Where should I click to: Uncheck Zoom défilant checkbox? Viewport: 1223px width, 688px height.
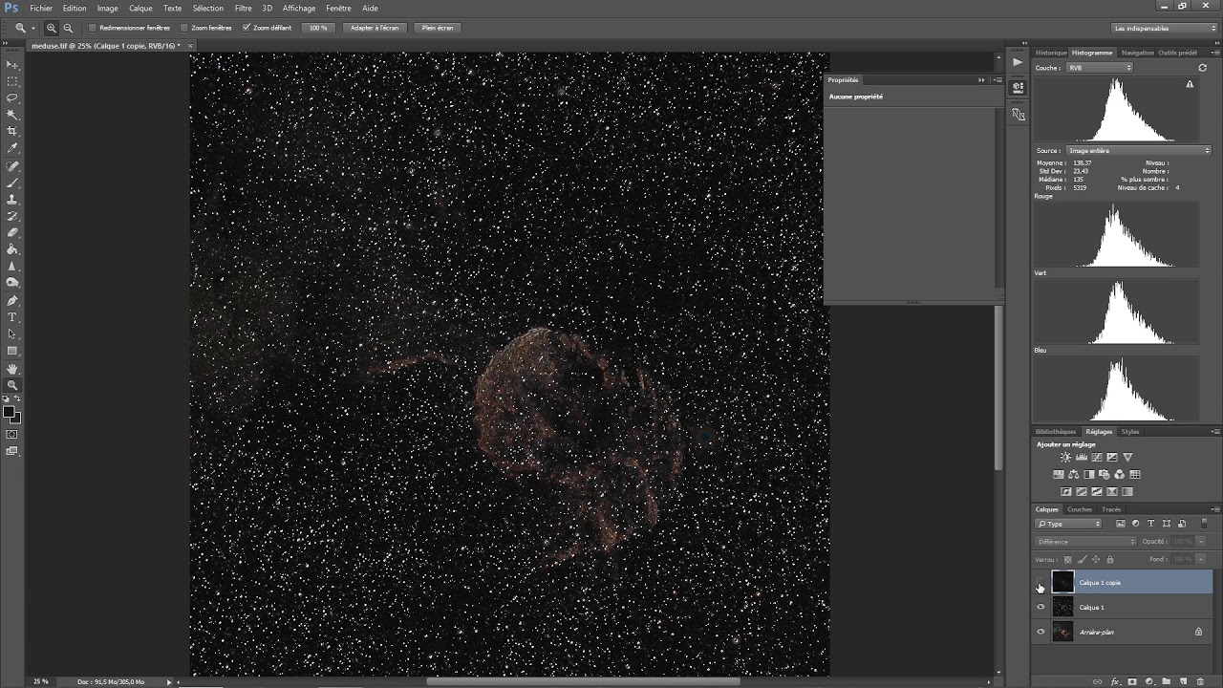pos(247,28)
